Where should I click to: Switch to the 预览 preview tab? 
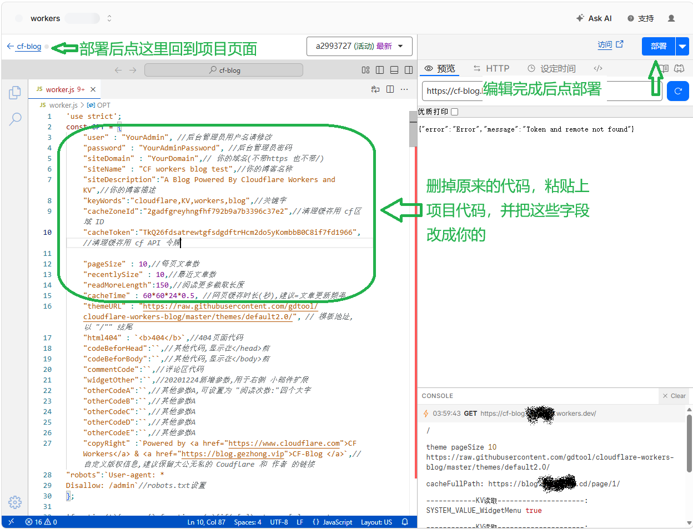[440, 68]
